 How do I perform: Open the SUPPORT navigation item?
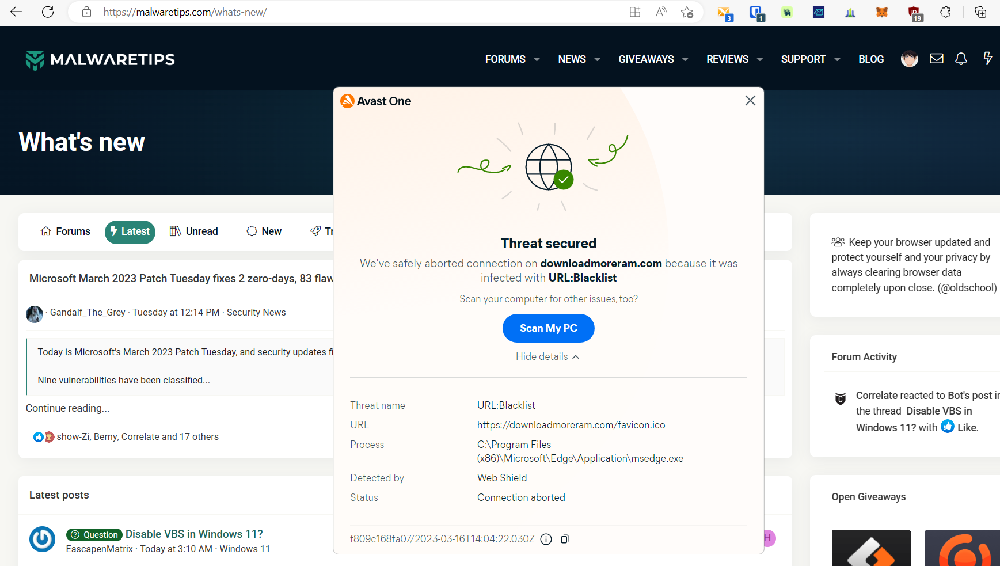(803, 59)
